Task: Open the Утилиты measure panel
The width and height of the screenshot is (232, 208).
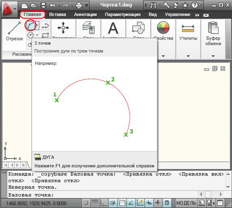Action: 188,31
